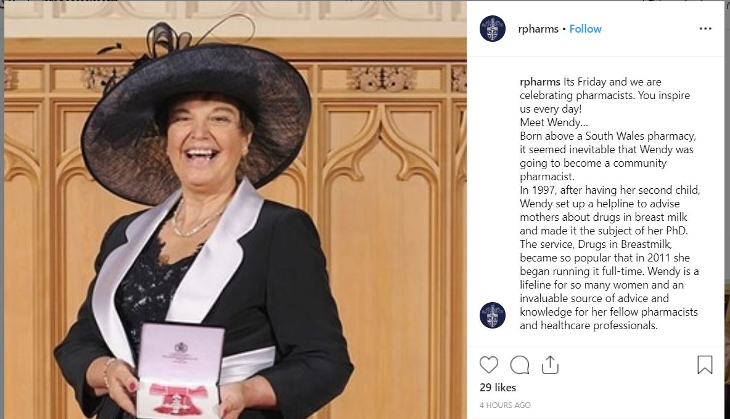Image resolution: width=730 pixels, height=419 pixels.
Task: View the 29 likes list
Action: pos(498,388)
